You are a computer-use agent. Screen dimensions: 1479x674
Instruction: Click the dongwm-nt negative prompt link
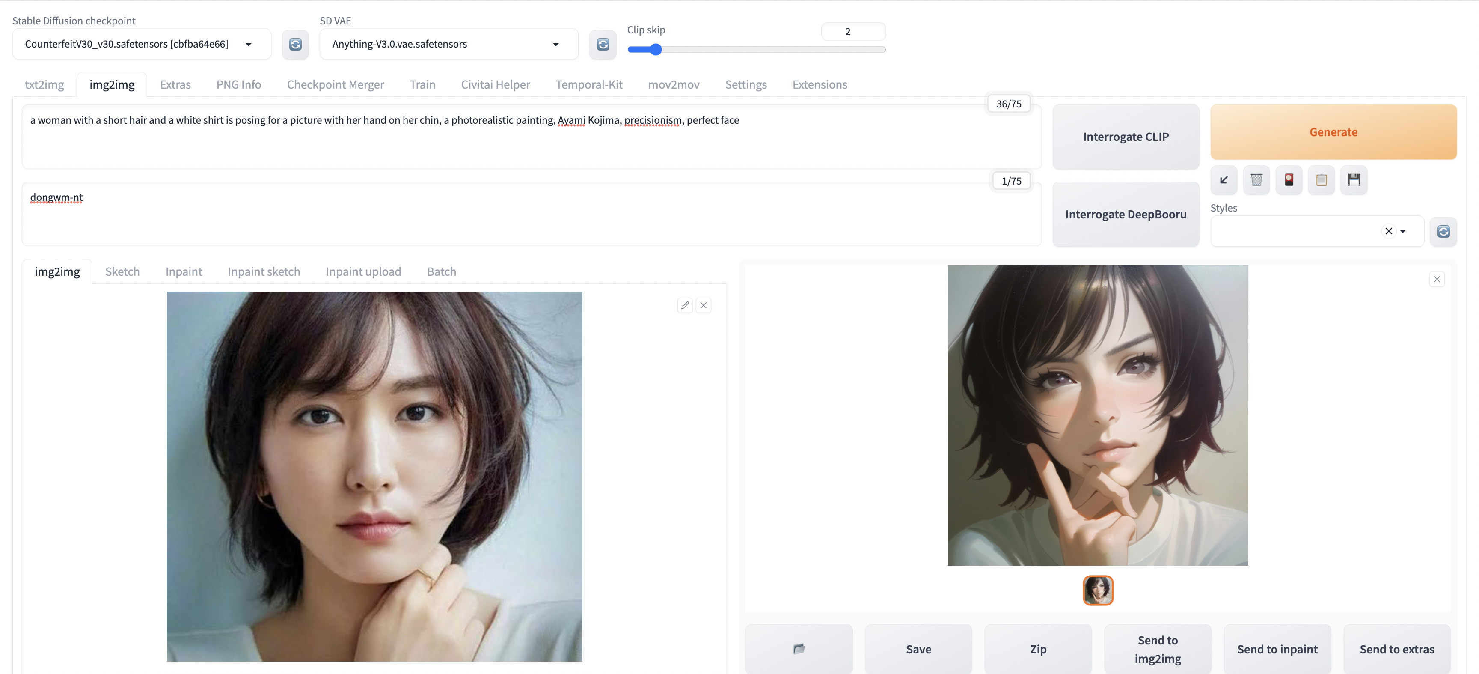pos(56,197)
